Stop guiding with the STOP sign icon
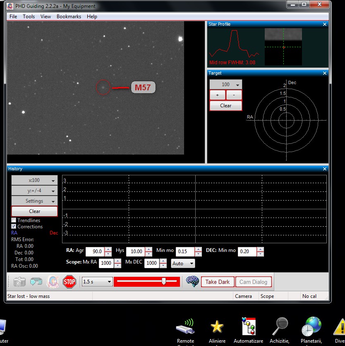Screen dimensions: 345x346 [69, 282]
